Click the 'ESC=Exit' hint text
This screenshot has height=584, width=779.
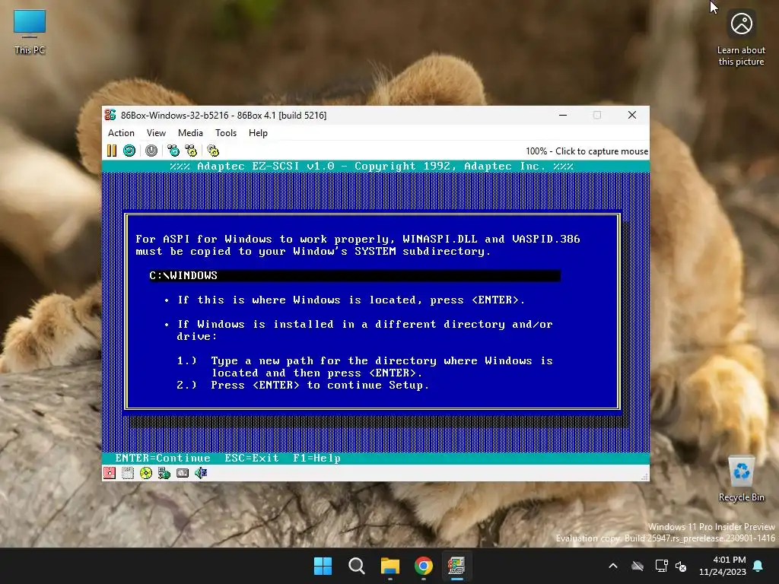[251, 458]
